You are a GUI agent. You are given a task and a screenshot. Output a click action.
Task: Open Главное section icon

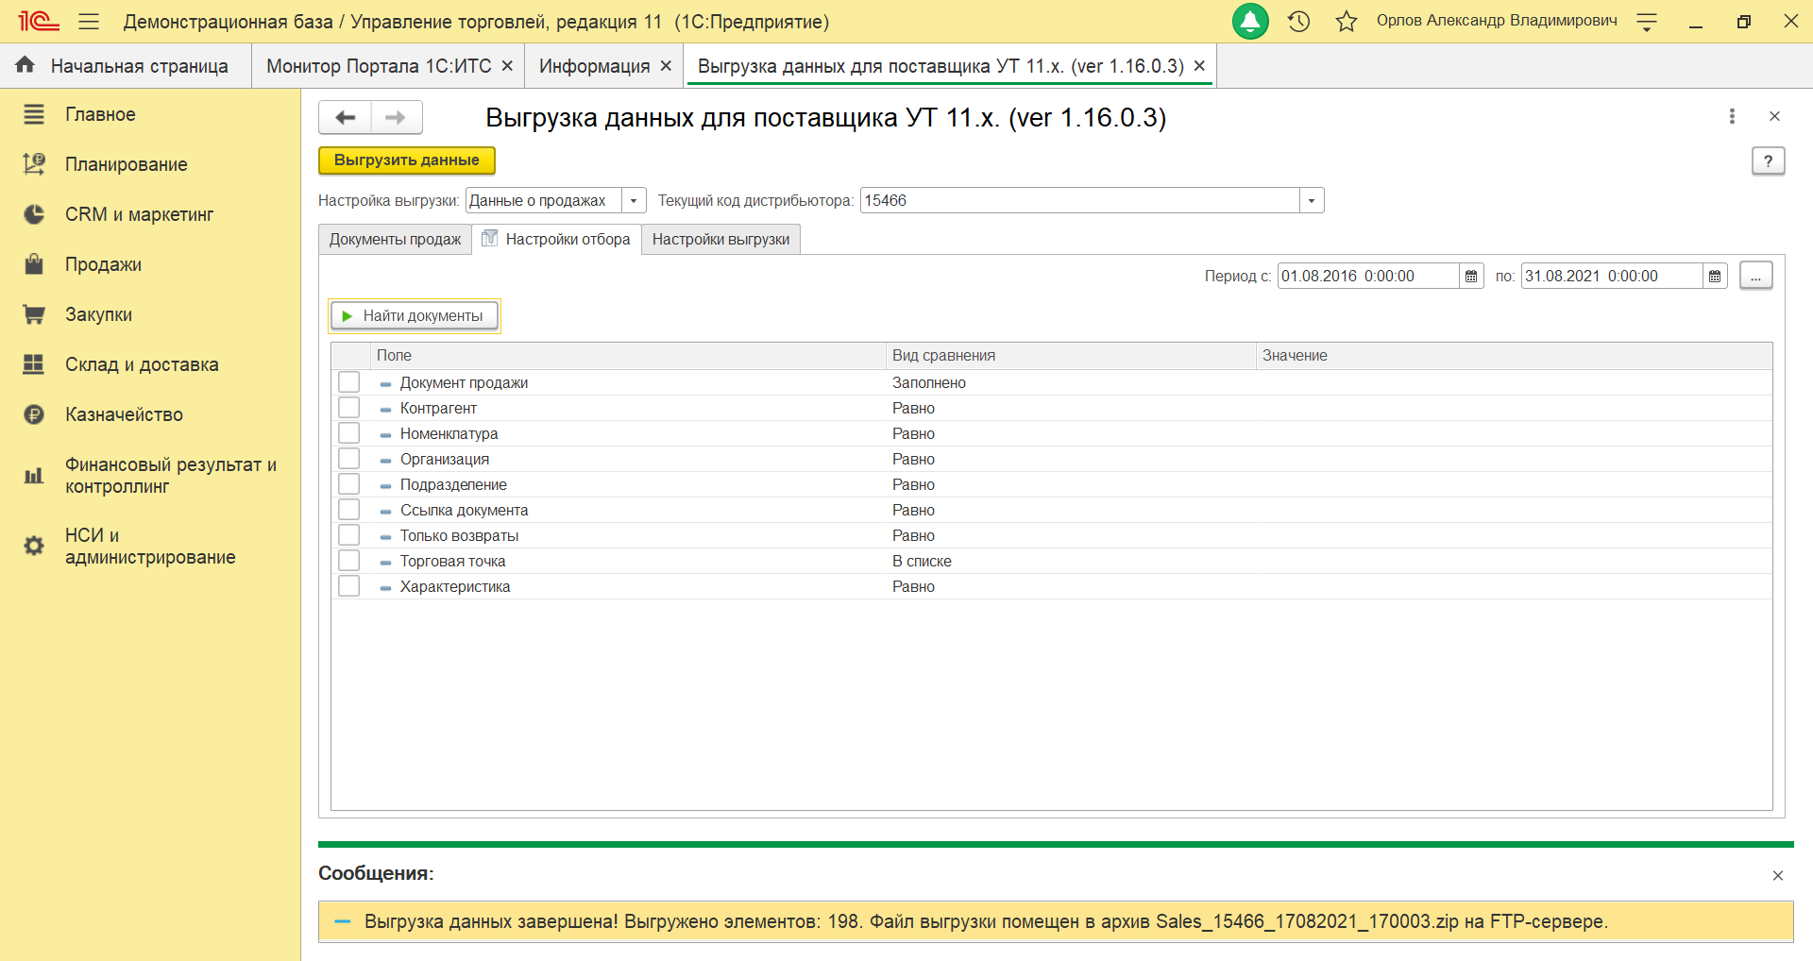click(34, 114)
